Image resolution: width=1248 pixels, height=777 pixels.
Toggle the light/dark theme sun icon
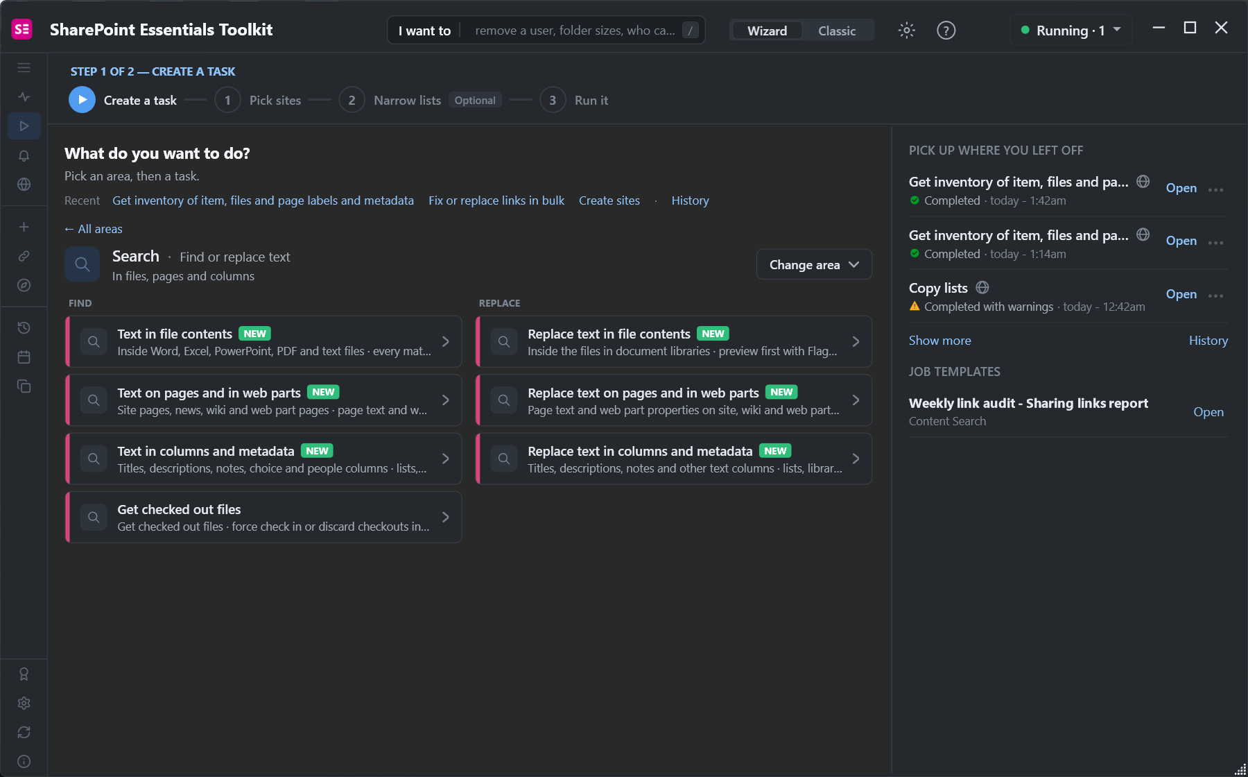906,31
